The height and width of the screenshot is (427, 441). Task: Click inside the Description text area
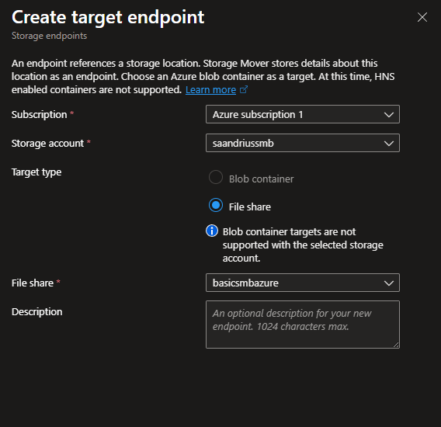pyautogui.click(x=303, y=325)
